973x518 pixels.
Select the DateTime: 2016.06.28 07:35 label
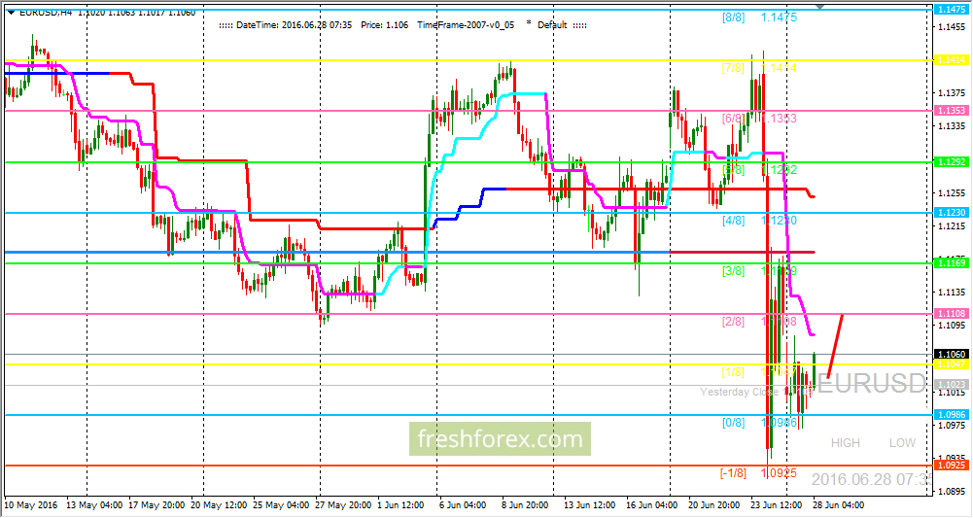pyautogui.click(x=295, y=25)
